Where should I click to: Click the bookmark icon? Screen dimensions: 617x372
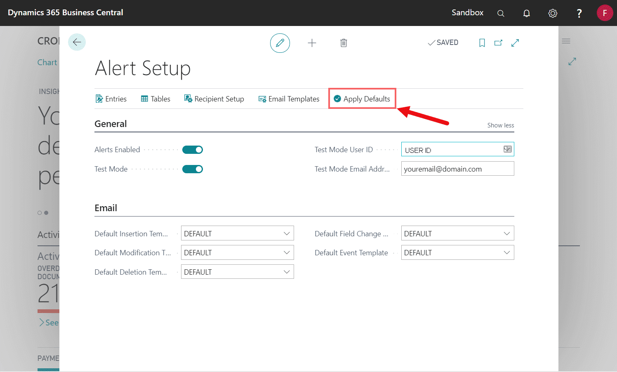482,43
